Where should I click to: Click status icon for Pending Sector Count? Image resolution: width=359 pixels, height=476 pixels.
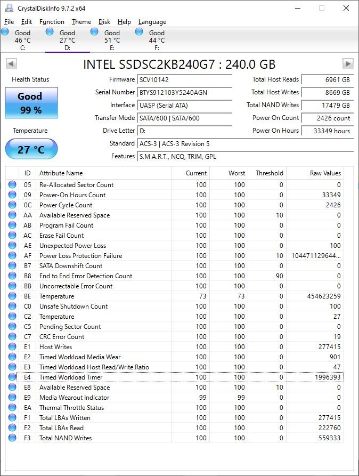point(12,326)
